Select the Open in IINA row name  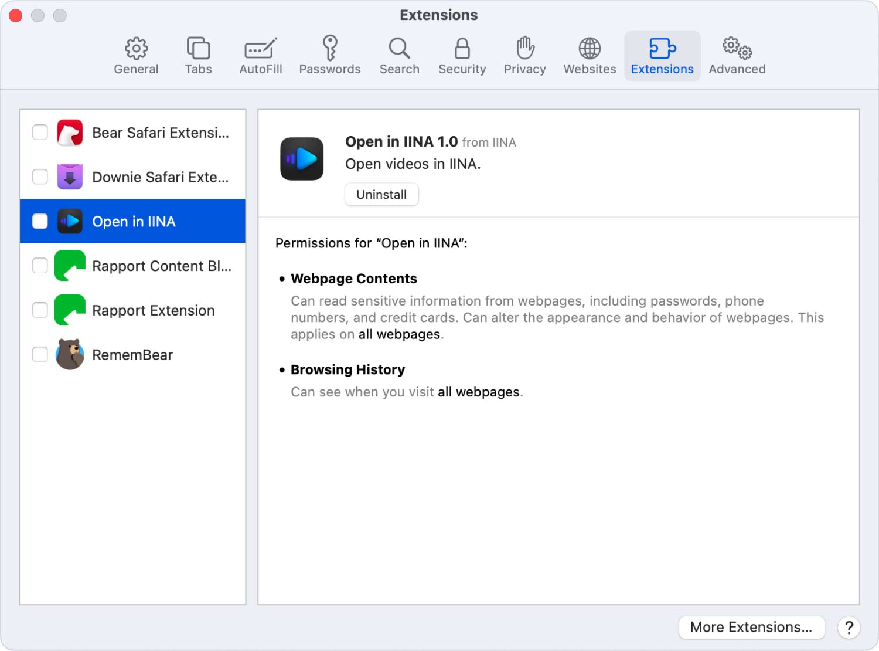[x=134, y=222]
